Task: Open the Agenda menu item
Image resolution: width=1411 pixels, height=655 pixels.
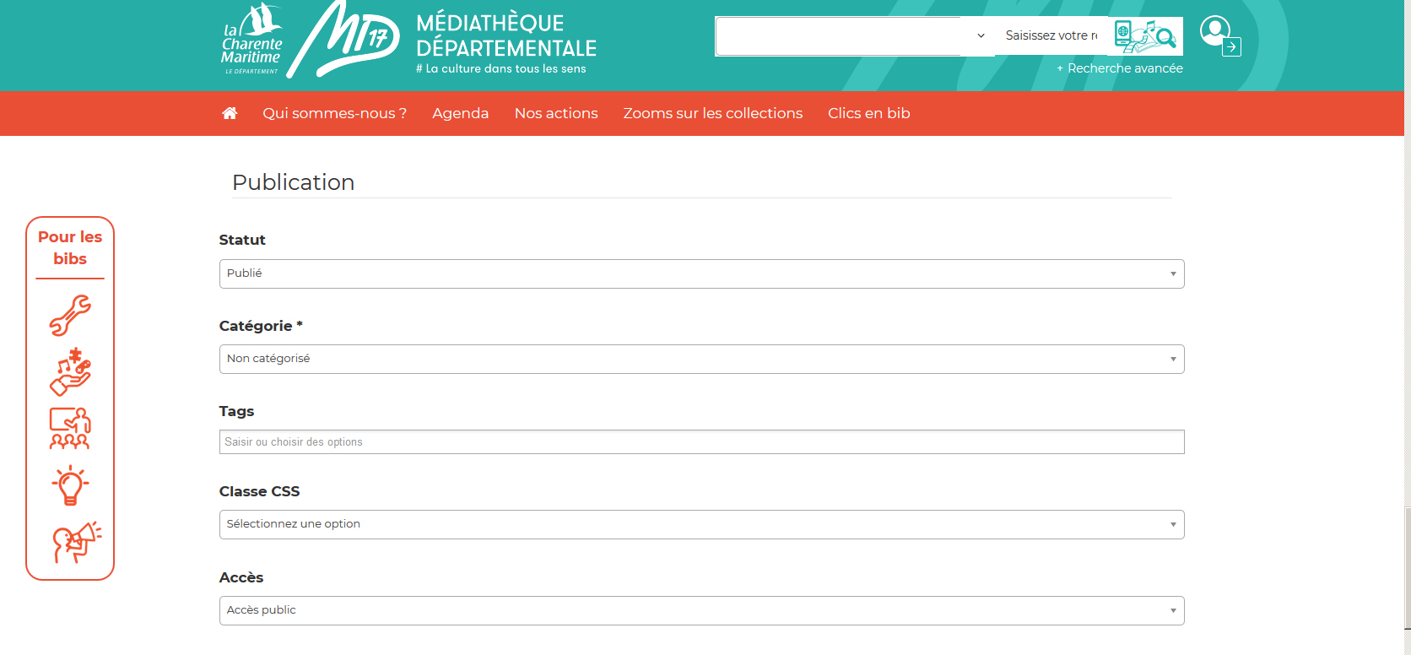Action: pyautogui.click(x=460, y=113)
